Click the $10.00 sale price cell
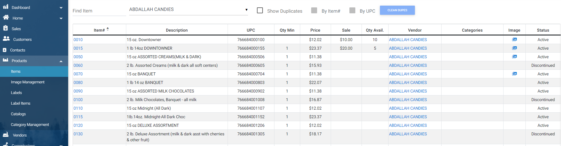 click(x=346, y=40)
